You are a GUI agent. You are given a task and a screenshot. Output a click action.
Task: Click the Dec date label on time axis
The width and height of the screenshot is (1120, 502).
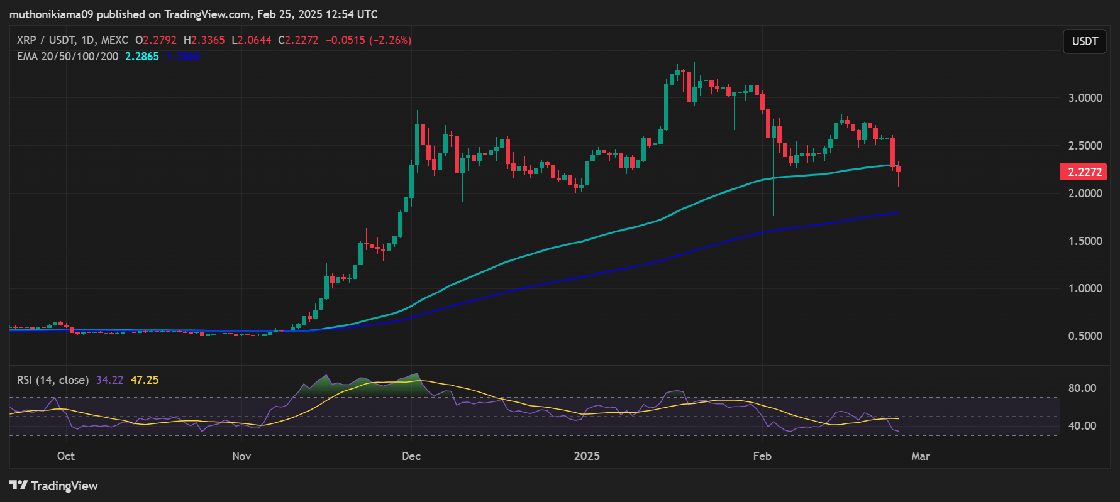pos(411,456)
